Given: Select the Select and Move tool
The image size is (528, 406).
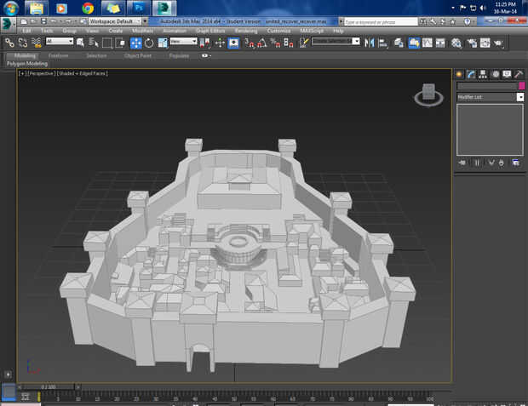Looking at the screenshot, I should [x=136, y=42].
